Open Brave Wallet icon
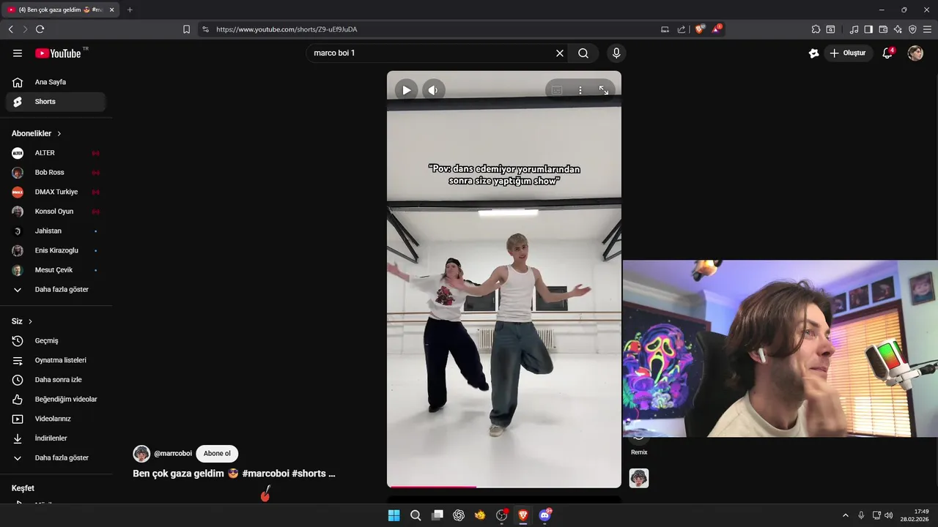Image resolution: width=938 pixels, height=527 pixels. click(x=883, y=29)
